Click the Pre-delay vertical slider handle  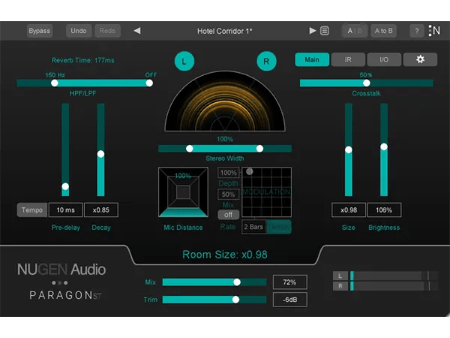click(x=65, y=186)
